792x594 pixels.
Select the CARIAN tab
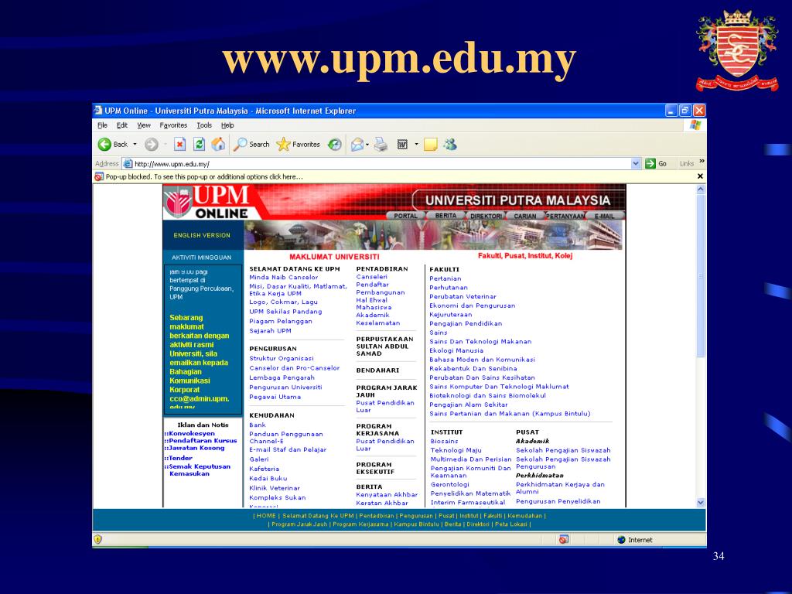click(525, 216)
